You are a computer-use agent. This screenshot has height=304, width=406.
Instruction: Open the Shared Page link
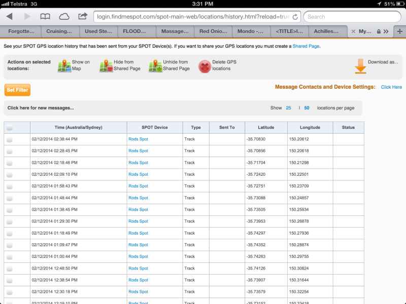(x=306, y=46)
